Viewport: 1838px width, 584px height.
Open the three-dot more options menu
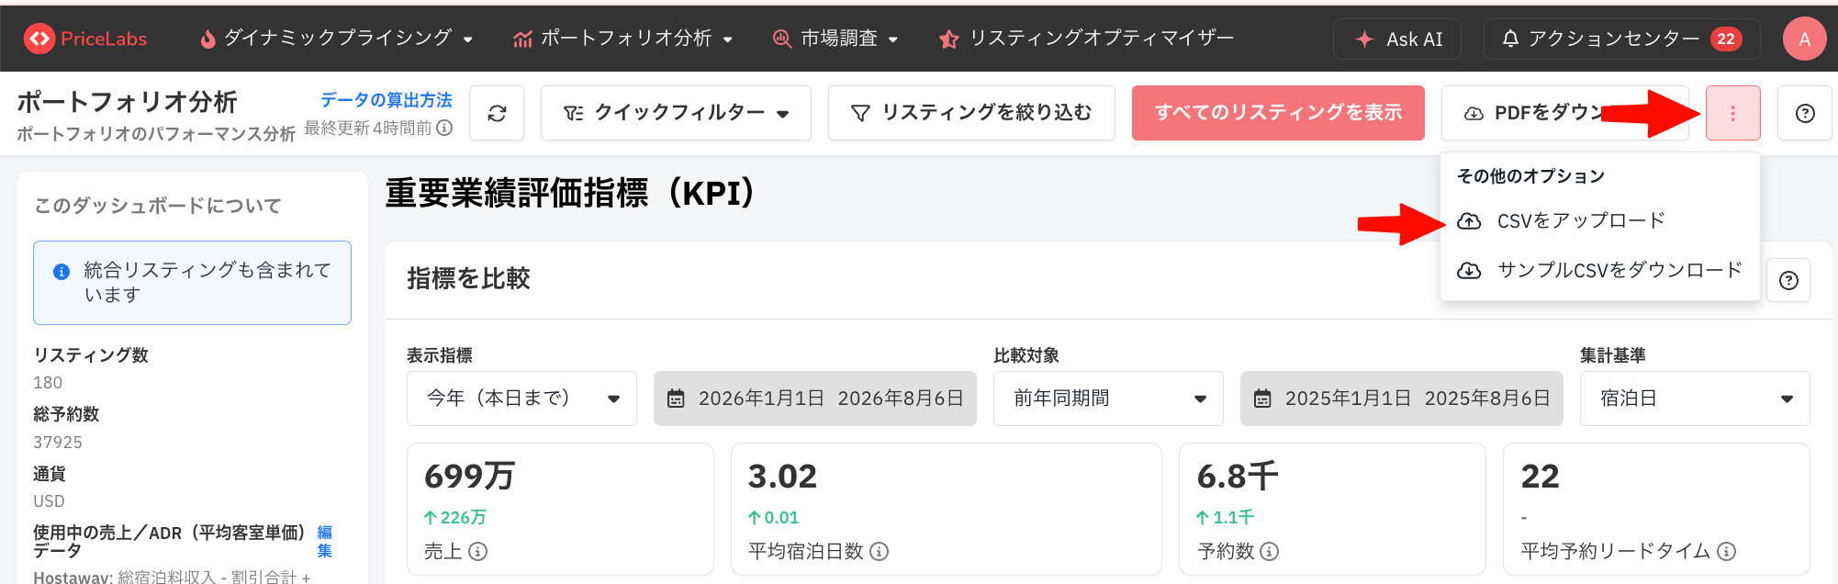coord(1732,113)
